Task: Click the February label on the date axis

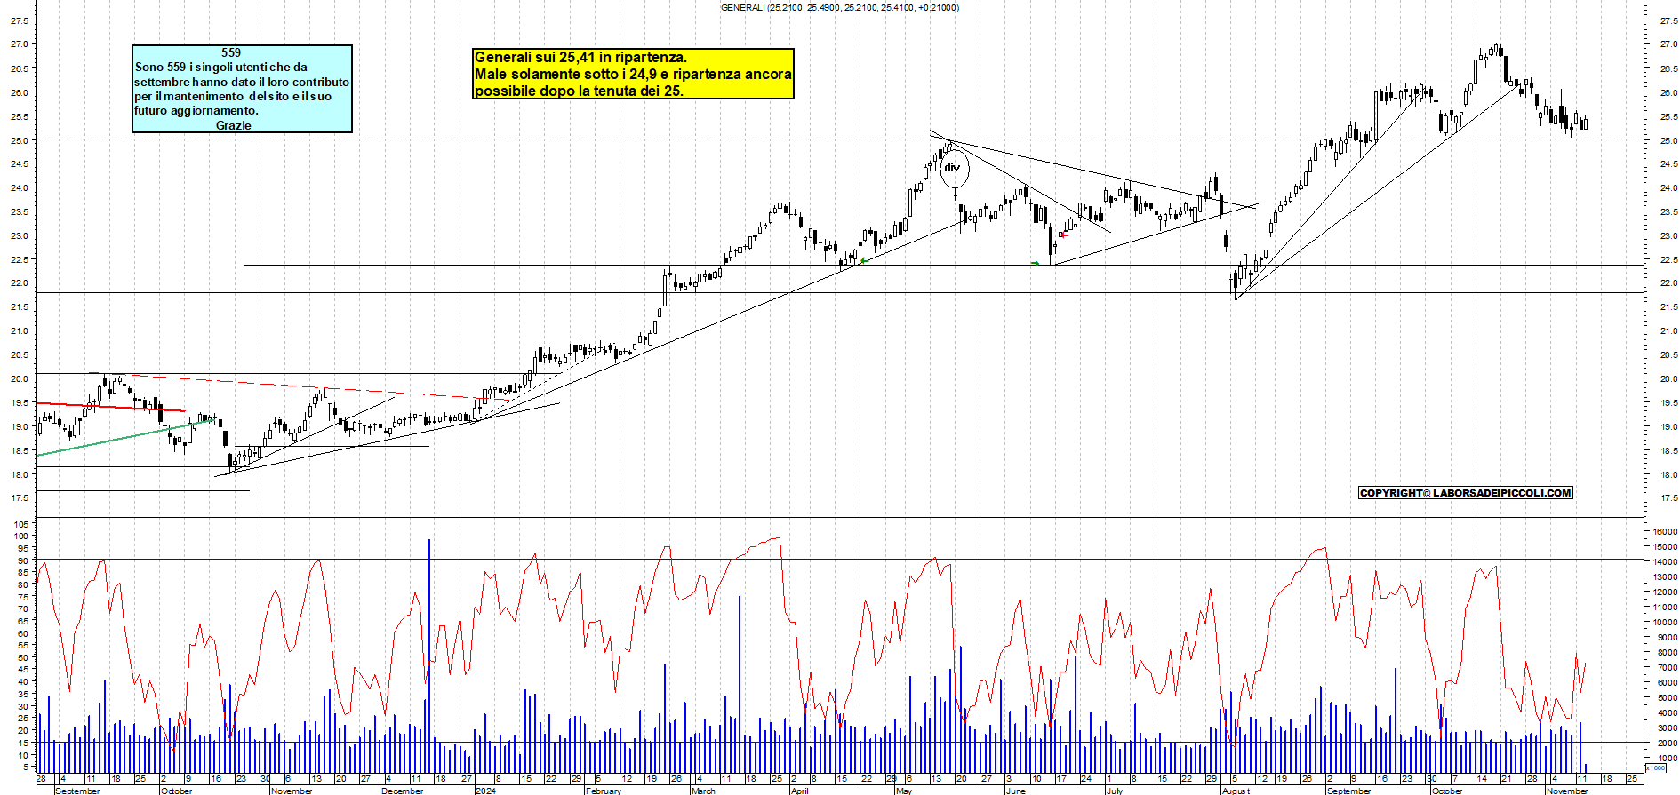Action: point(604,791)
